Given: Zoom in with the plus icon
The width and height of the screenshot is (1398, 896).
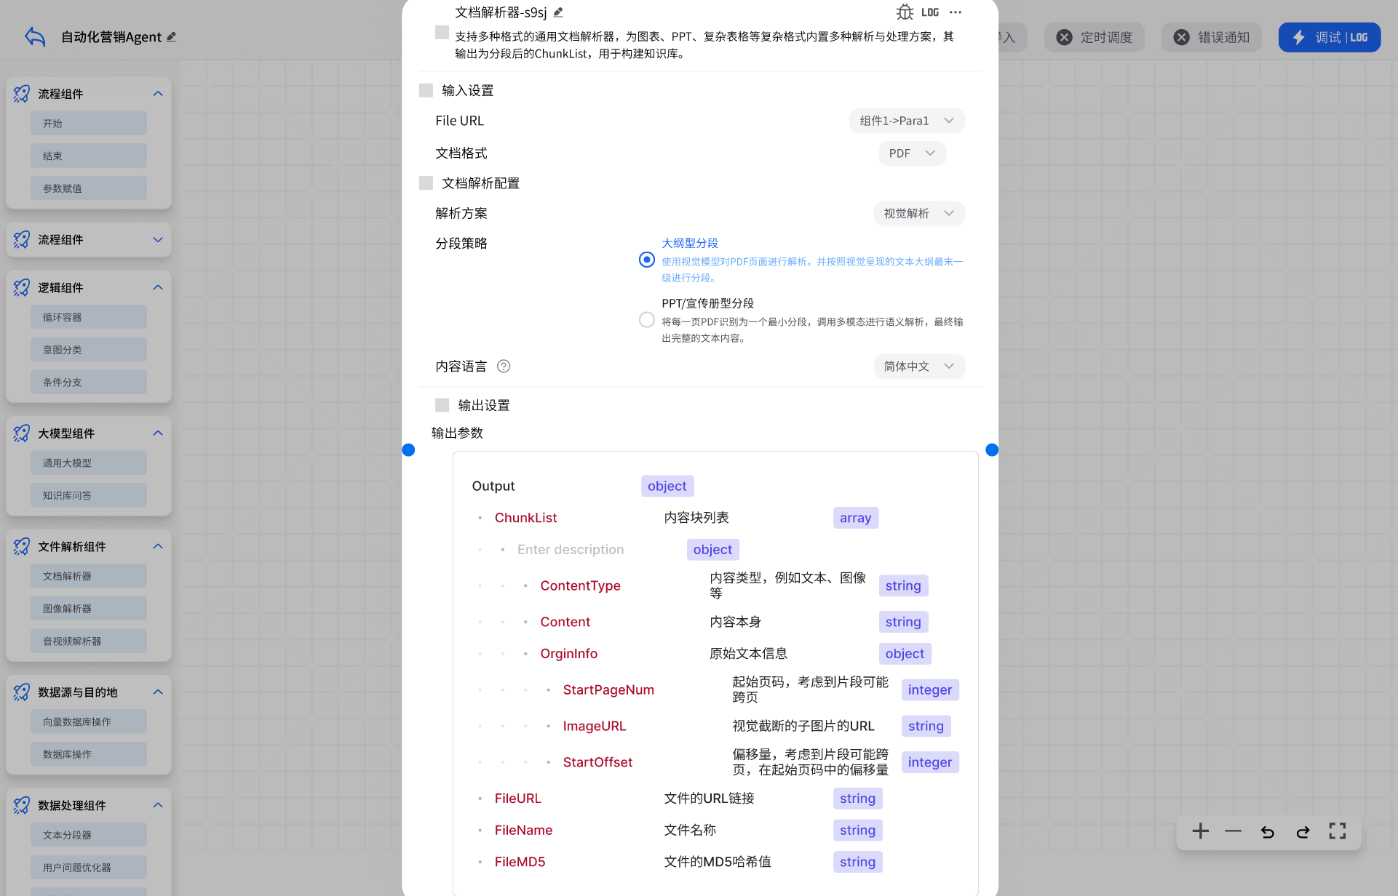Looking at the screenshot, I should click(x=1201, y=831).
